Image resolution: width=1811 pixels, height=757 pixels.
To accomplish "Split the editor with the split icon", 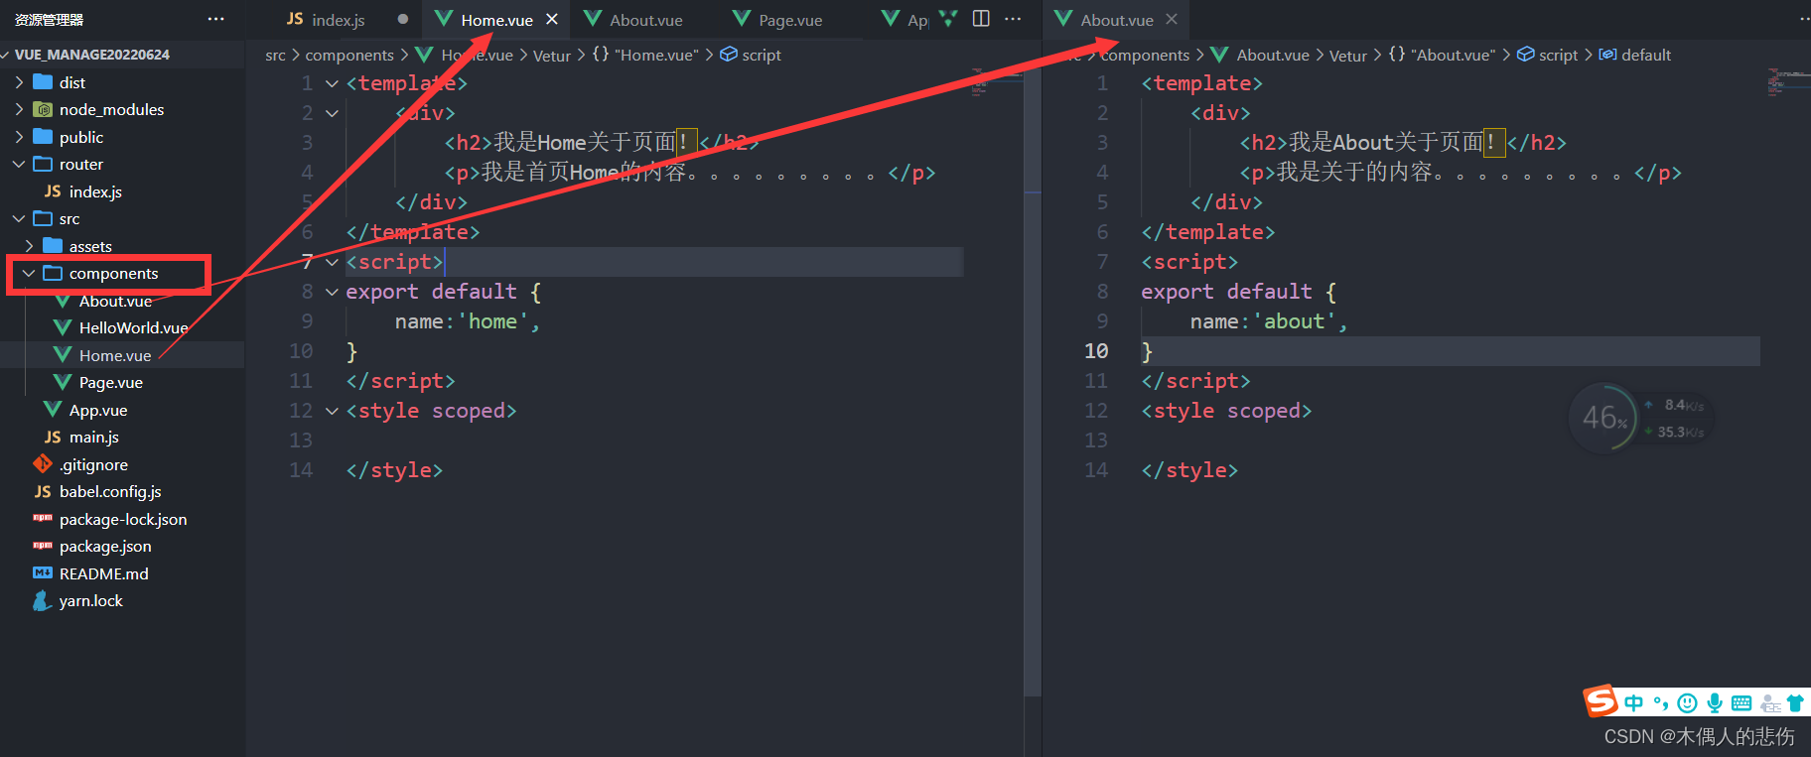I will pos(981,19).
